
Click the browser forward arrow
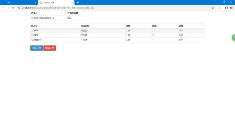point(8,8)
